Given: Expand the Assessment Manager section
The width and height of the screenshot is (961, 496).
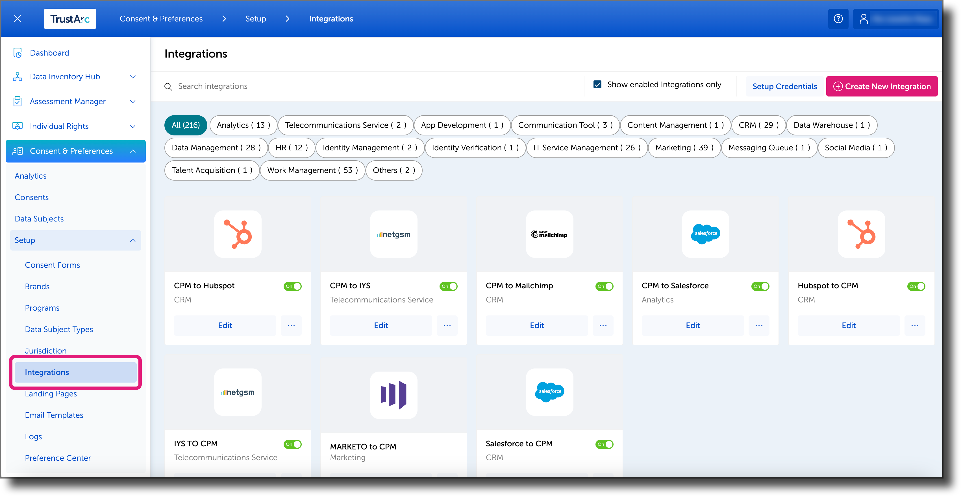Looking at the screenshot, I should (x=133, y=101).
